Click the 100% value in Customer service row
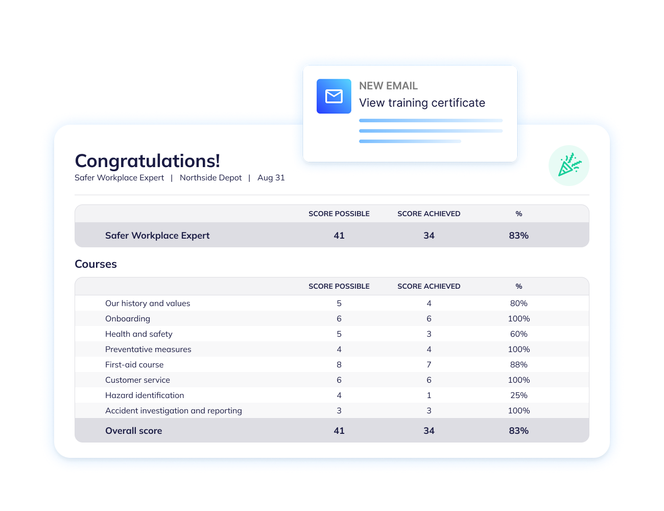 pyautogui.click(x=519, y=380)
